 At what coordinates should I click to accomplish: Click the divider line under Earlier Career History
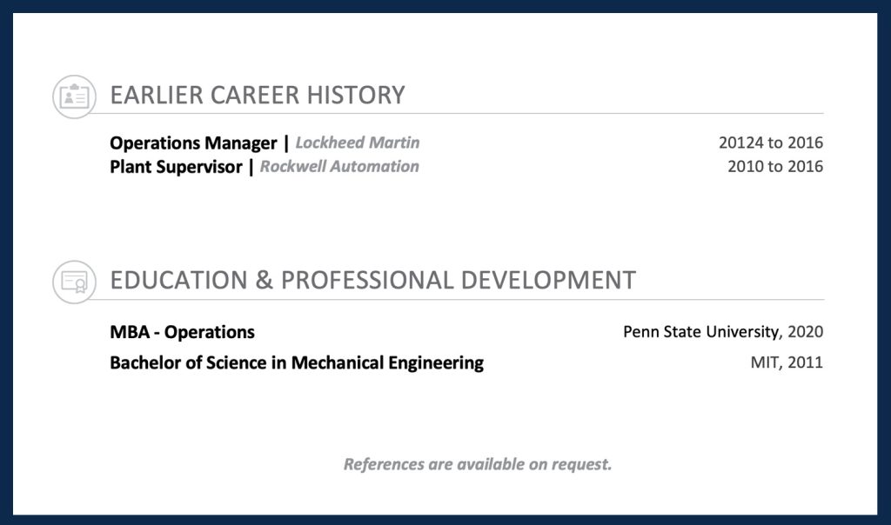pos(522,114)
